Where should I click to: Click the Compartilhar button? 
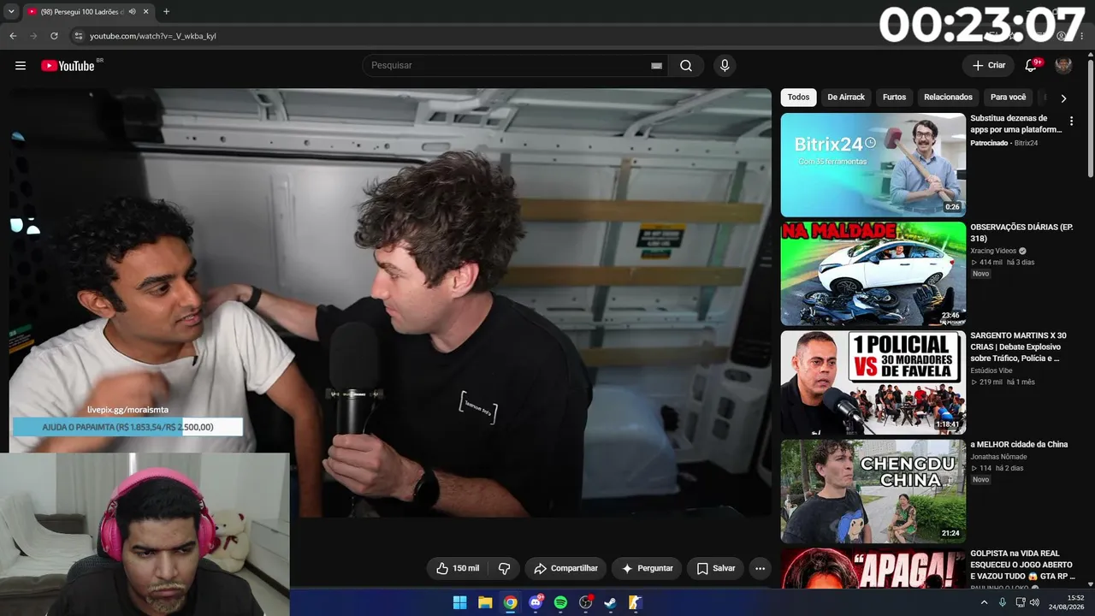pos(565,568)
